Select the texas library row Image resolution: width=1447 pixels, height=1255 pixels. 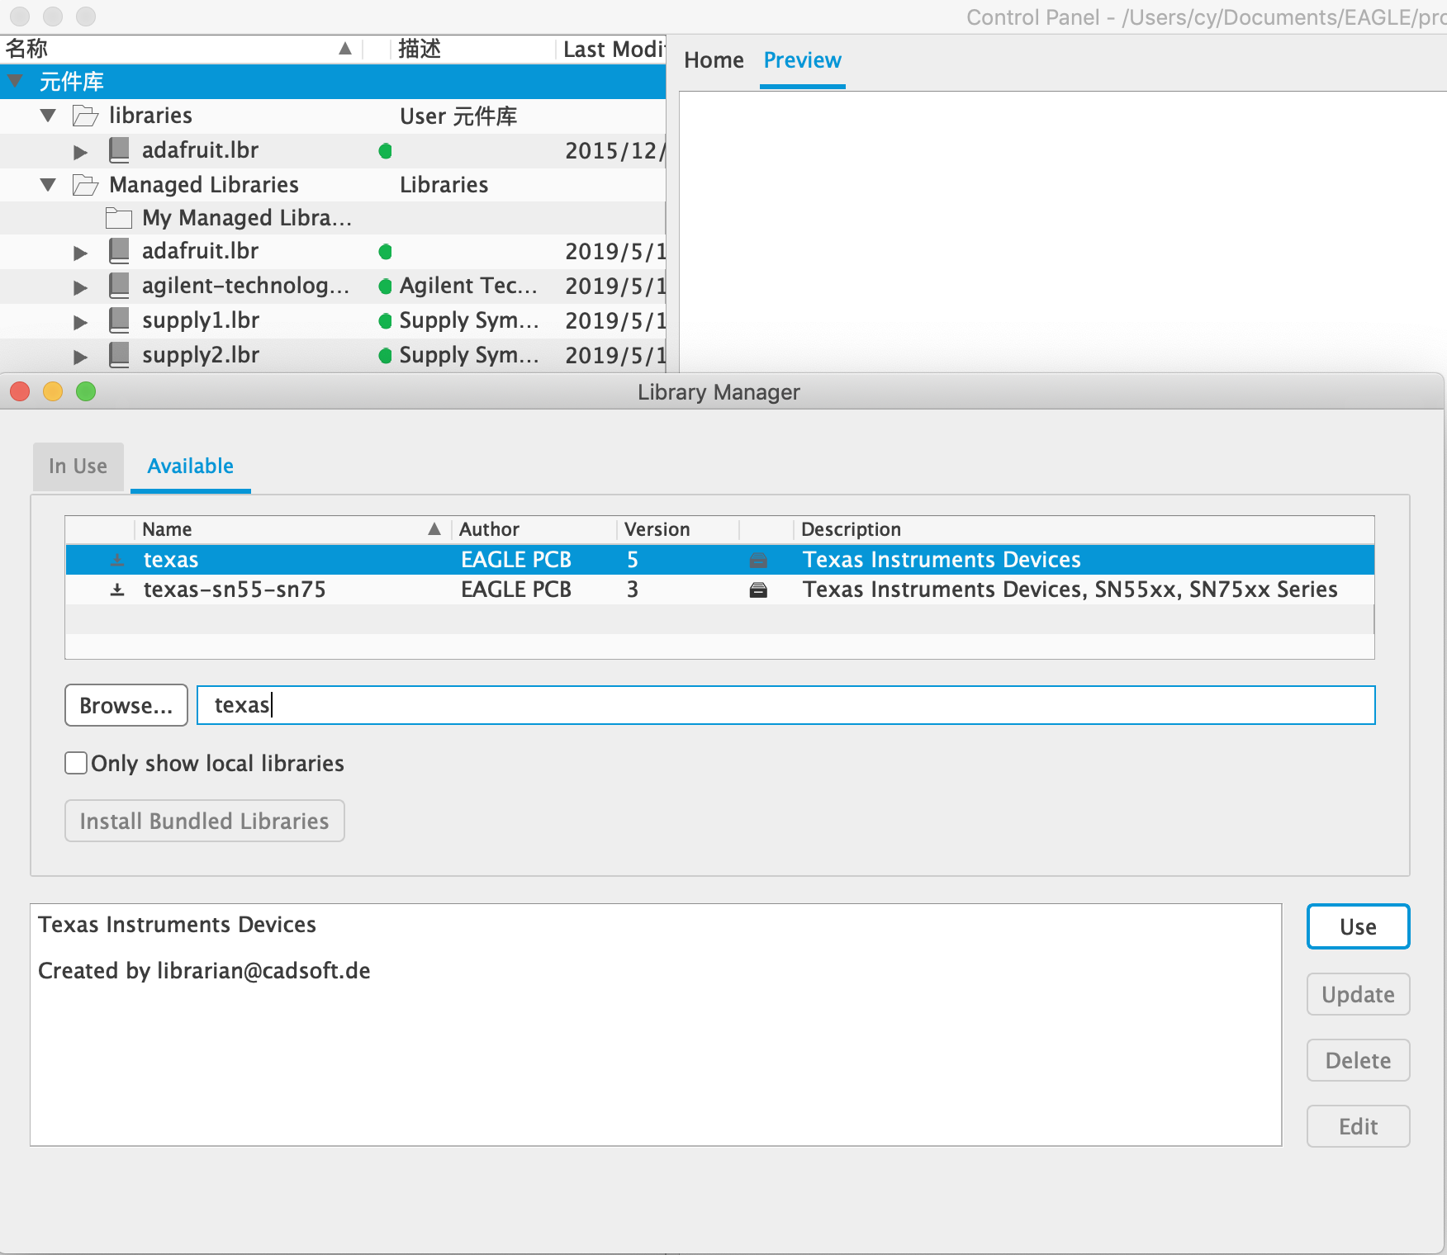(719, 560)
